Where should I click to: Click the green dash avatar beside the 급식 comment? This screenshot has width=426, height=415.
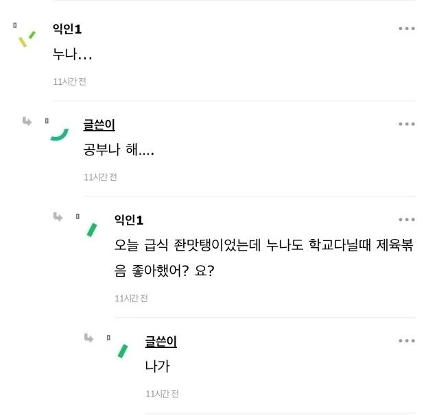point(92,229)
